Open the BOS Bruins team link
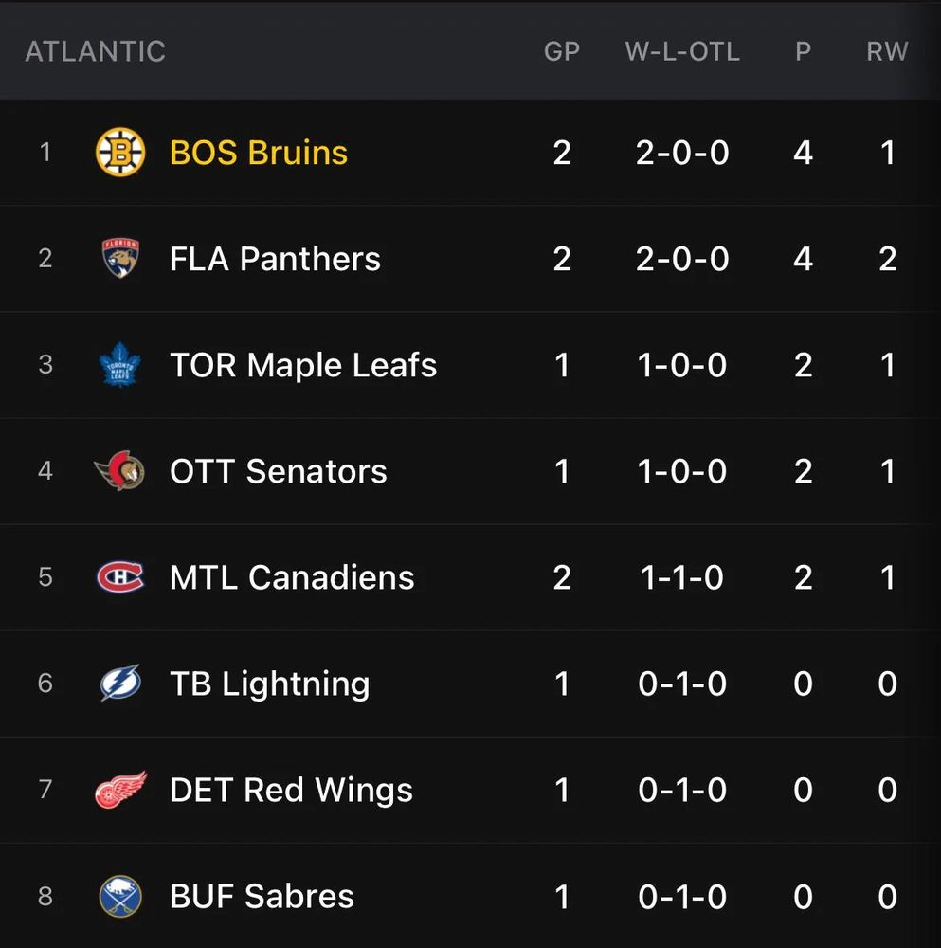The width and height of the screenshot is (941, 948). click(259, 153)
